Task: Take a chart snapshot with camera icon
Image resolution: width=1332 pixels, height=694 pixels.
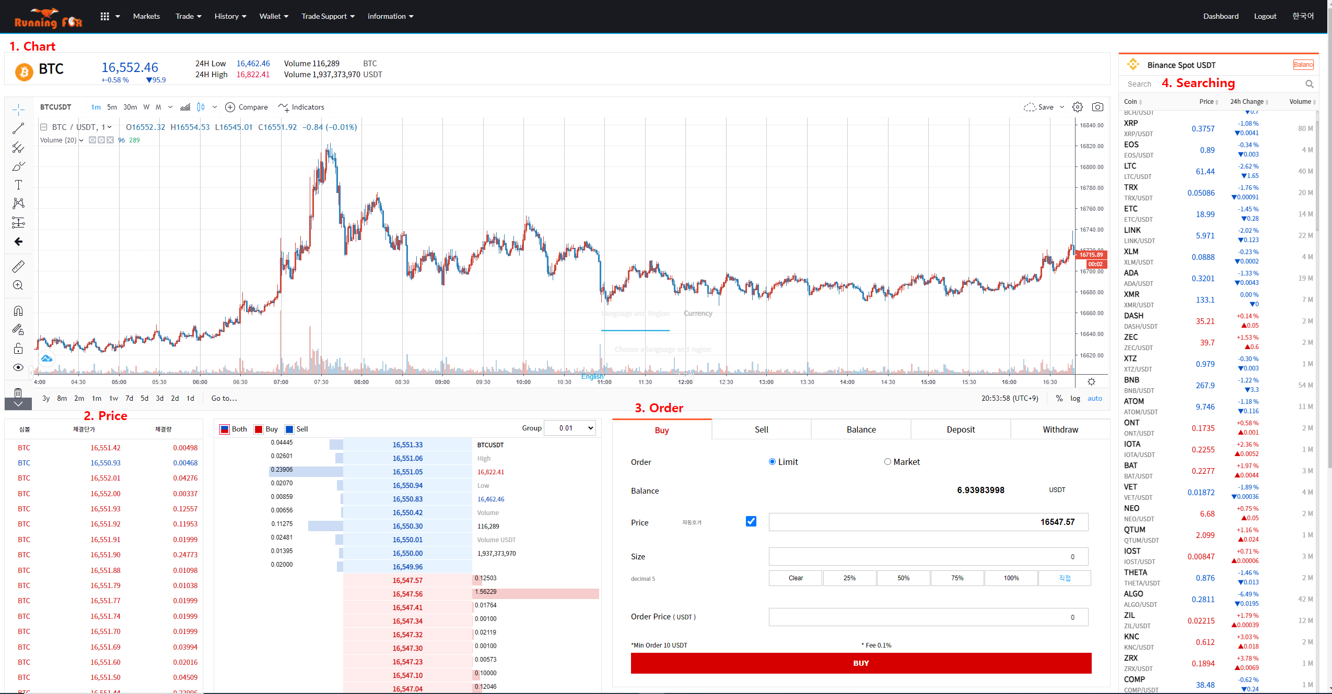Action: pyautogui.click(x=1097, y=107)
